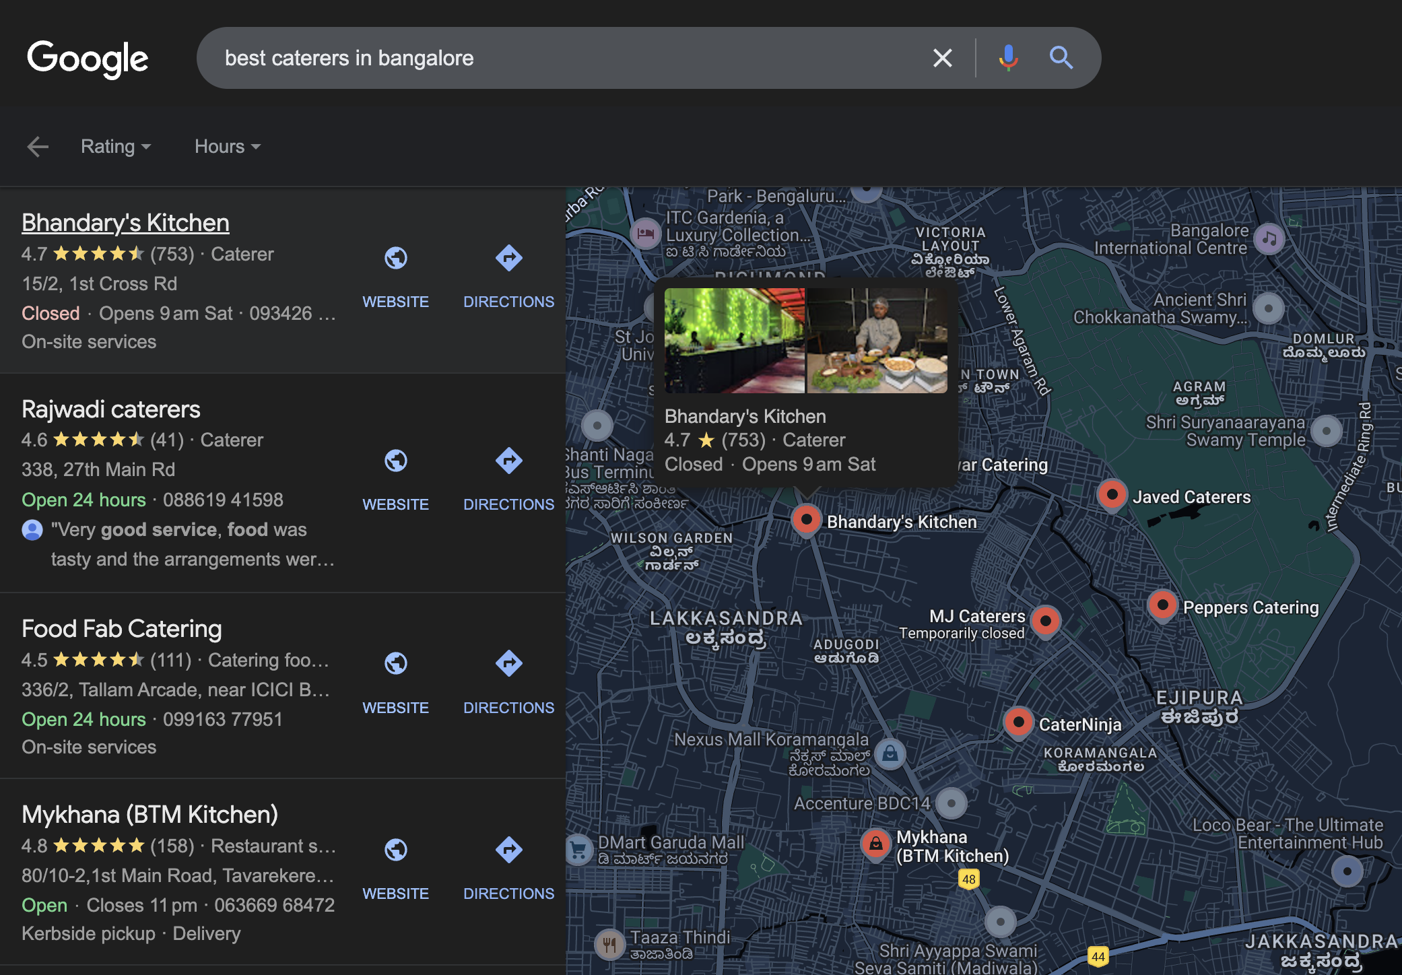Click the Taaza Thindi restaurant pin
Image resolution: width=1402 pixels, height=975 pixels.
tap(609, 944)
